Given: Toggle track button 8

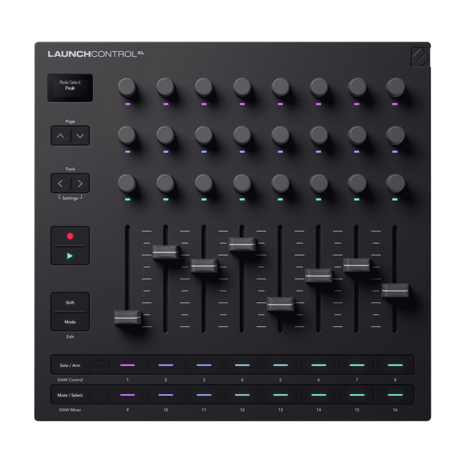Looking at the screenshot, I should pos(395,365).
